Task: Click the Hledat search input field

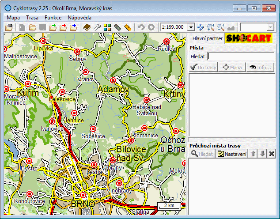Action: [x=241, y=56]
